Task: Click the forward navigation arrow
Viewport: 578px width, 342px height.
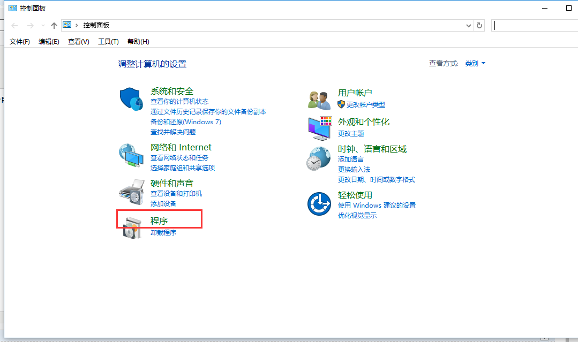Action: [30, 25]
